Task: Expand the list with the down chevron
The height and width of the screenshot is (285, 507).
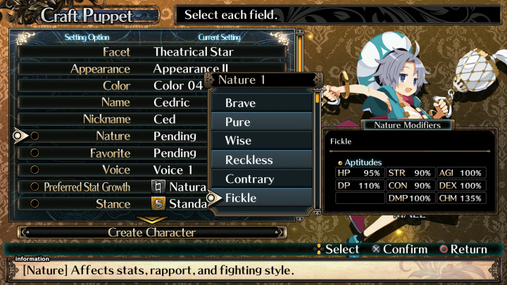Action: pyautogui.click(x=151, y=220)
